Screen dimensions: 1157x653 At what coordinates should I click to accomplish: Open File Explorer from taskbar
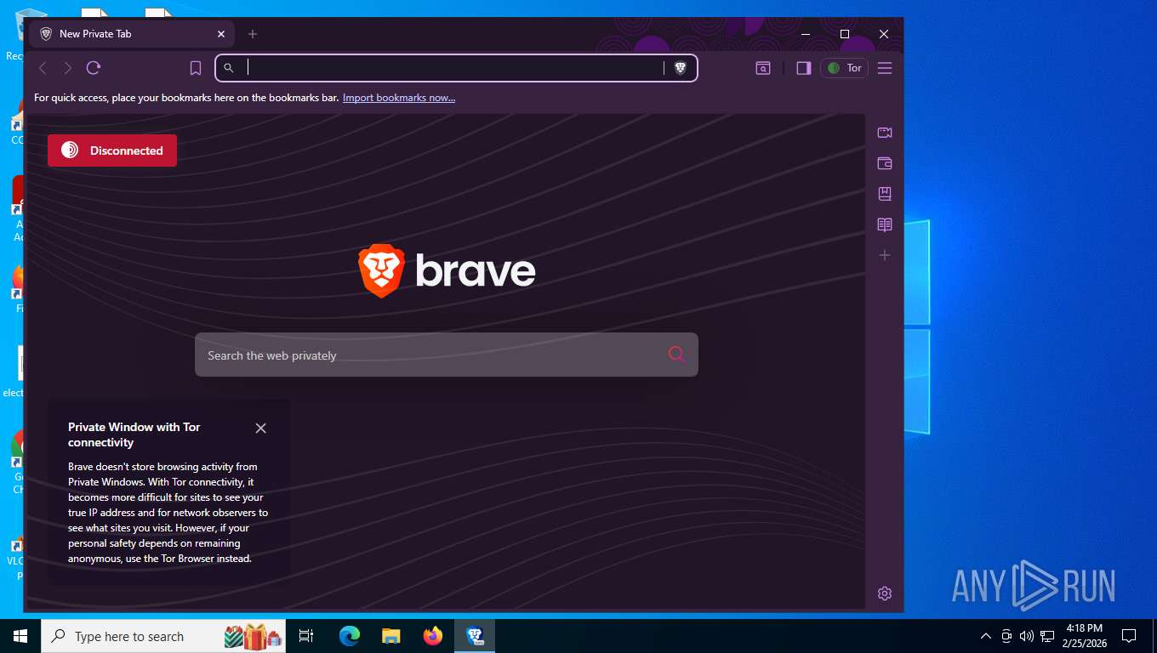tap(391, 636)
